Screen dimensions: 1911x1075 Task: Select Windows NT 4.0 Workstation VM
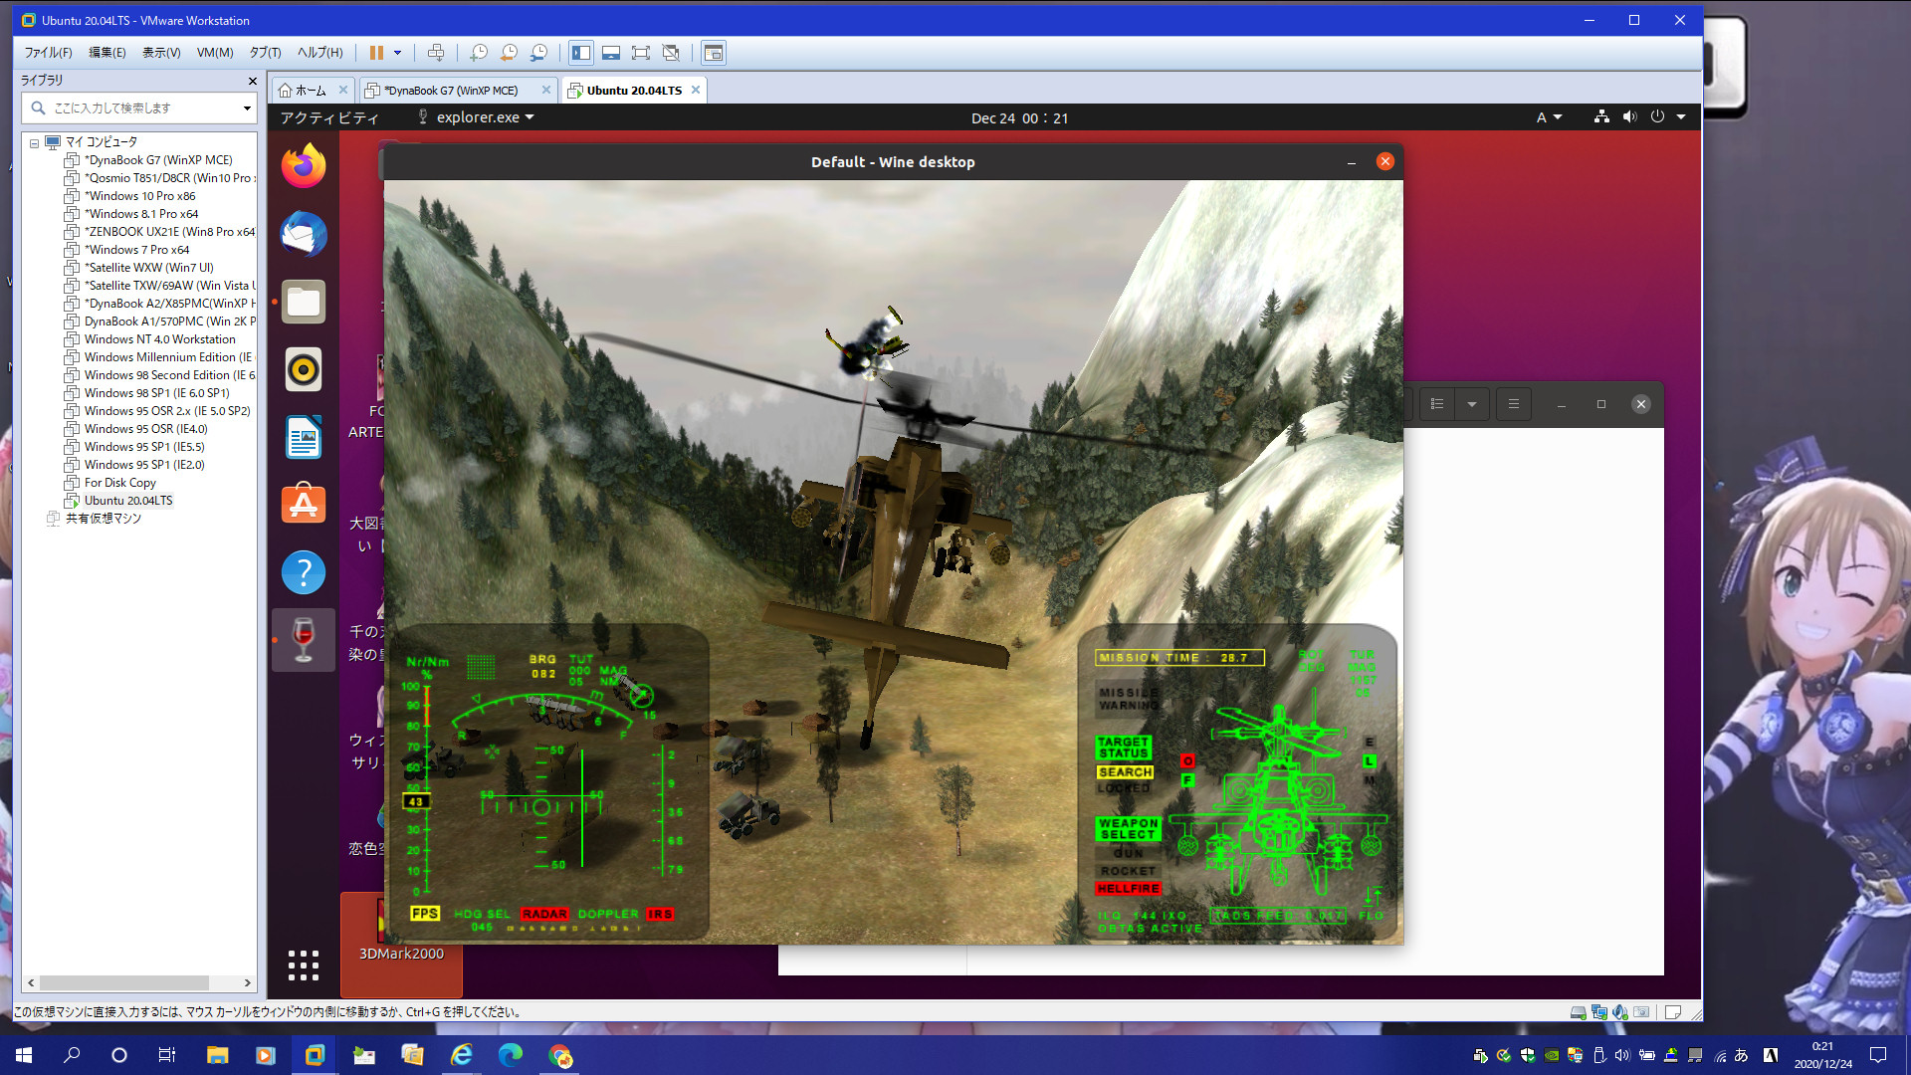(x=159, y=339)
